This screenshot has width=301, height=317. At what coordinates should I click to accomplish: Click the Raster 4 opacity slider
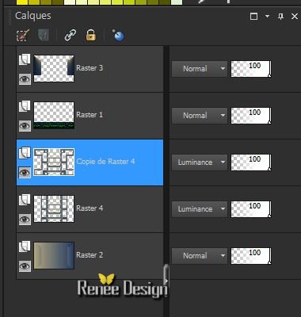point(251,209)
